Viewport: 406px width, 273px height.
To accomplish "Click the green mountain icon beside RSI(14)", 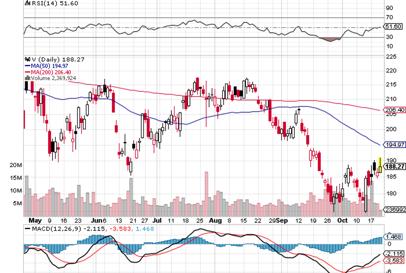I will tap(27, 3).
